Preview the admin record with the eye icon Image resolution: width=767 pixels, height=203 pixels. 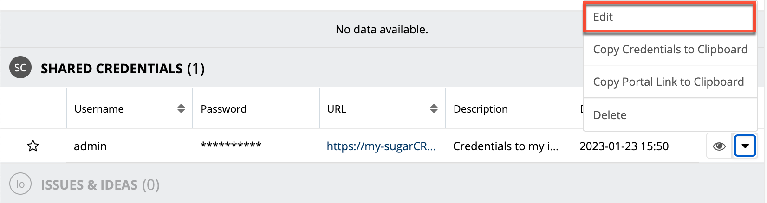719,146
